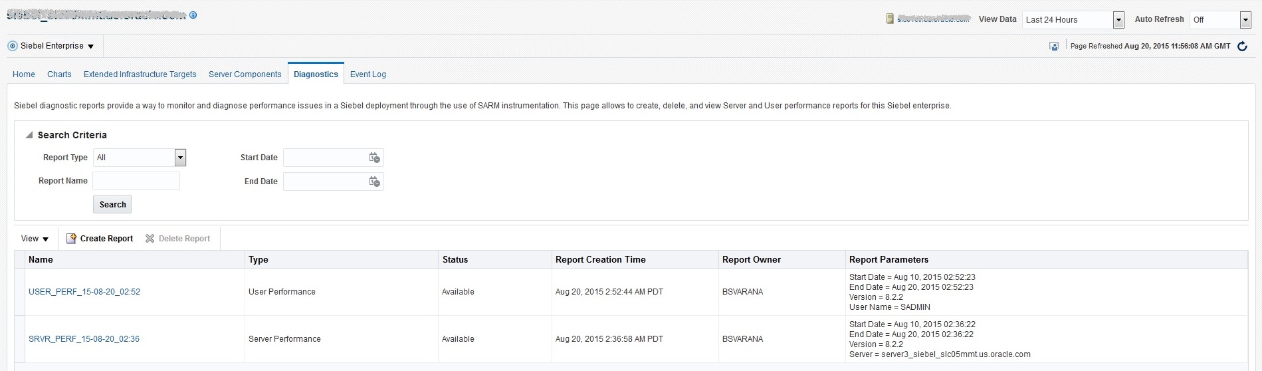Open the Siebel Enterprise menu
This screenshot has width=1262, height=371.
click(x=57, y=46)
